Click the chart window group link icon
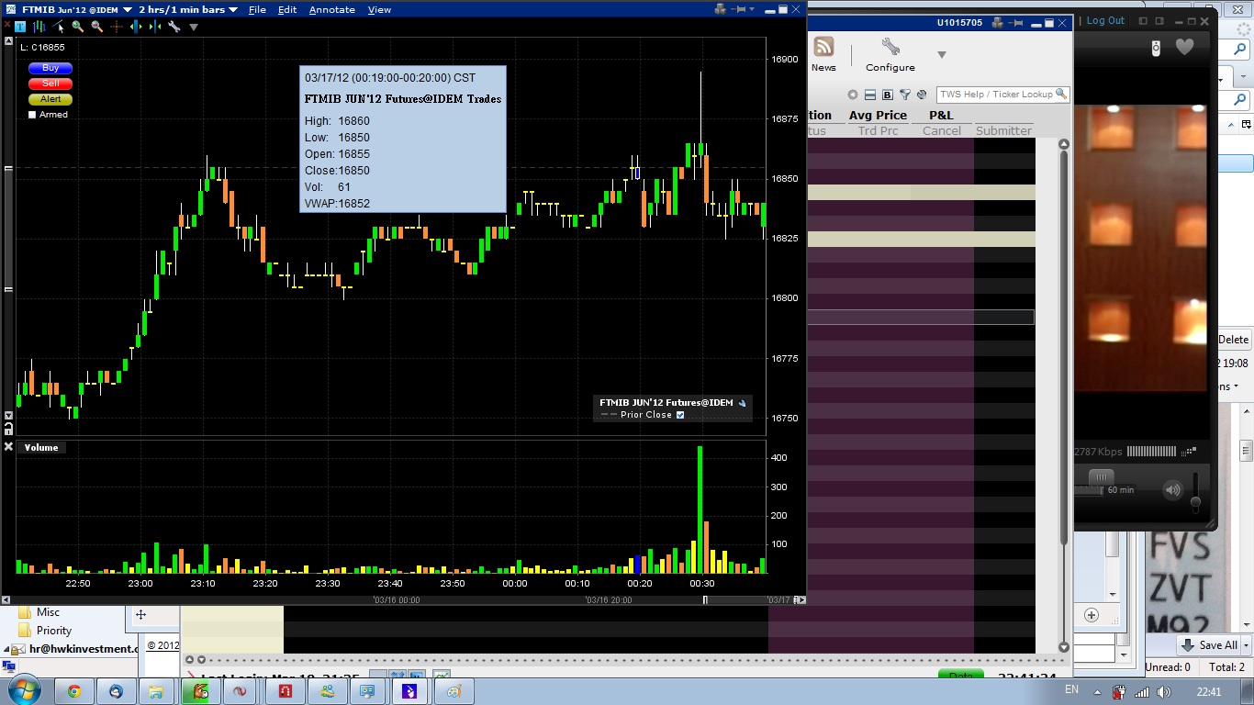 (721, 9)
